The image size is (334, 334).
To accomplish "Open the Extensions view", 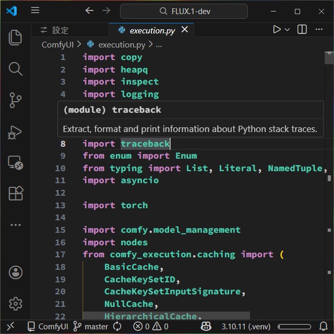I will coord(15,194).
